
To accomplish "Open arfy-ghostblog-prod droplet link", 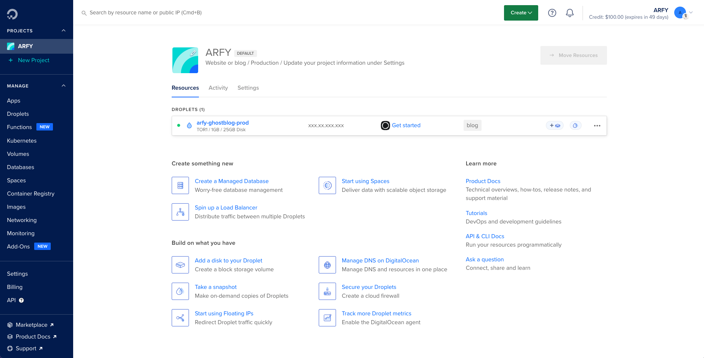I will pos(222,123).
